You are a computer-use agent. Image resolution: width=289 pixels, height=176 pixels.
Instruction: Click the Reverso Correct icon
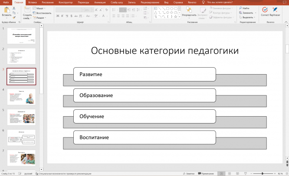click(x=265, y=10)
